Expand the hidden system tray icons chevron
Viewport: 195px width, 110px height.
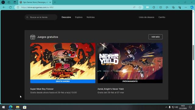tap(166, 107)
